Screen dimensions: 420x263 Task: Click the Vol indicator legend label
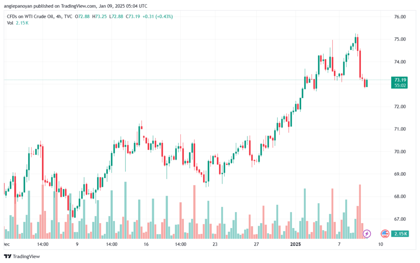10,23
